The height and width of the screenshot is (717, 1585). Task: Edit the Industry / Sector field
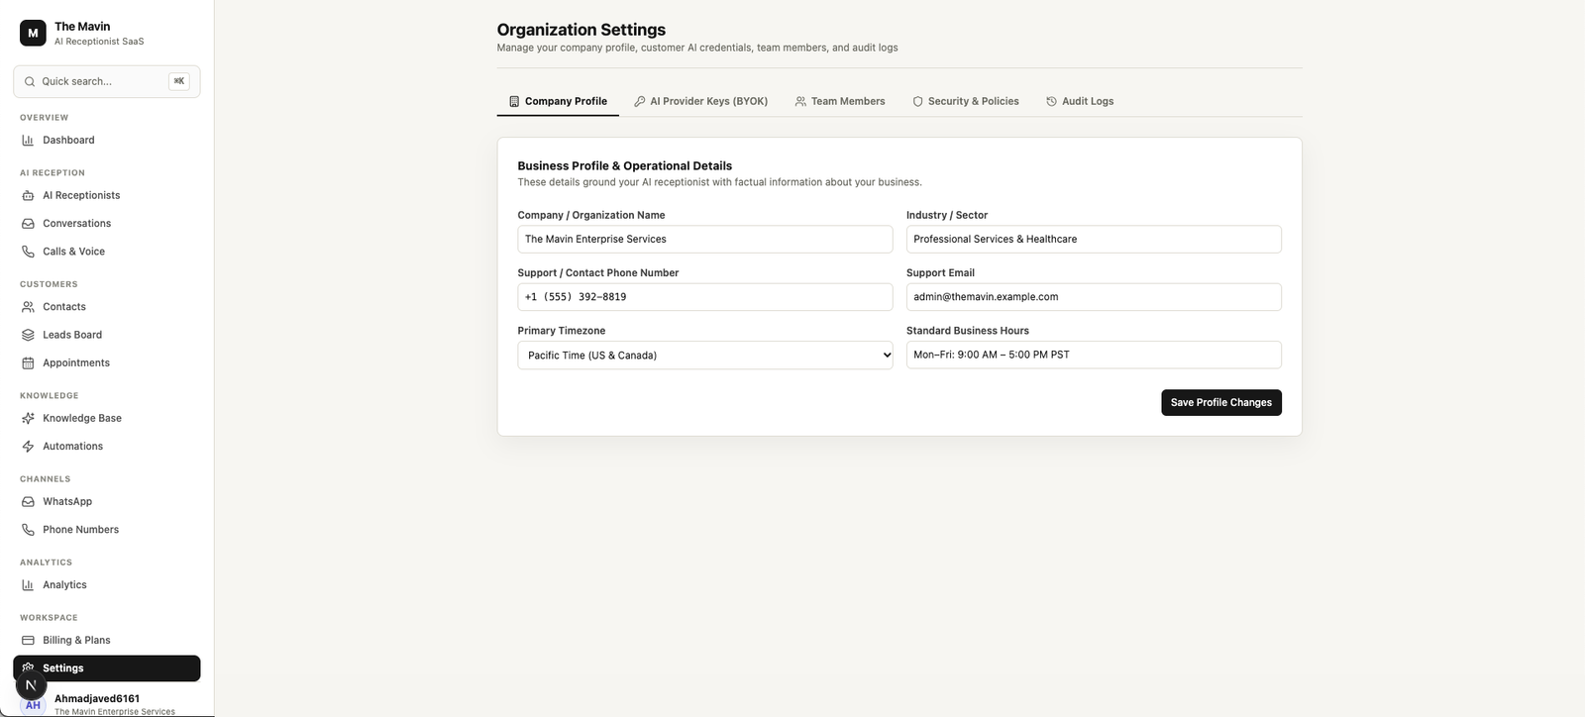[1094, 239]
